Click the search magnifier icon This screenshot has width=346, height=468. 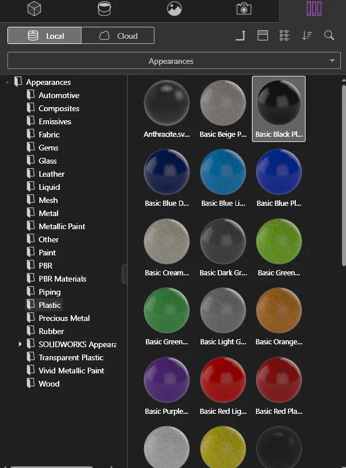[329, 35]
